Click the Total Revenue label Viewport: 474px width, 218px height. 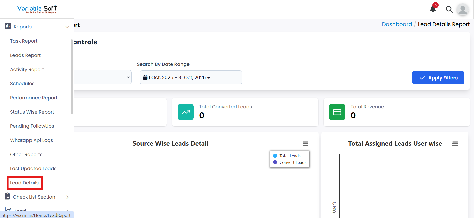[367, 107]
